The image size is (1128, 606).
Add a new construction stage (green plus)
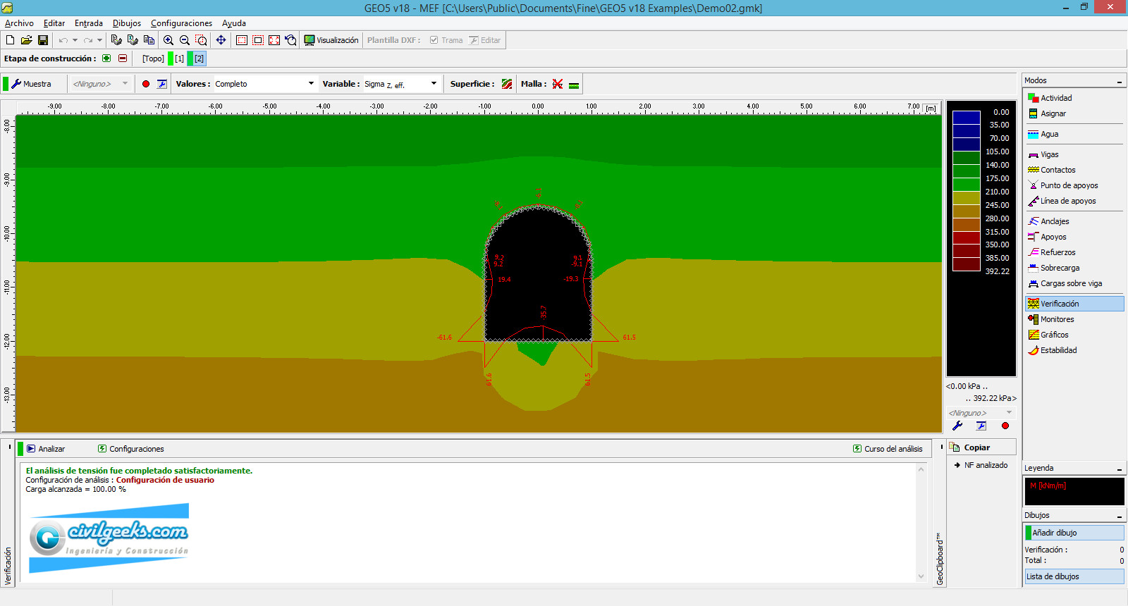point(106,58)
